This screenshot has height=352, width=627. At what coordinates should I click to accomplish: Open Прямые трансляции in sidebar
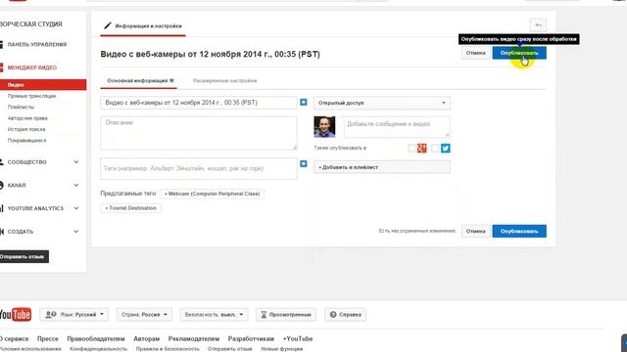(x=31, y=96)
